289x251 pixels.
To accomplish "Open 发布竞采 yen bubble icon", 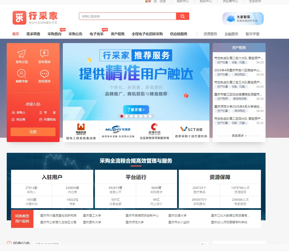I will (44, 54).
